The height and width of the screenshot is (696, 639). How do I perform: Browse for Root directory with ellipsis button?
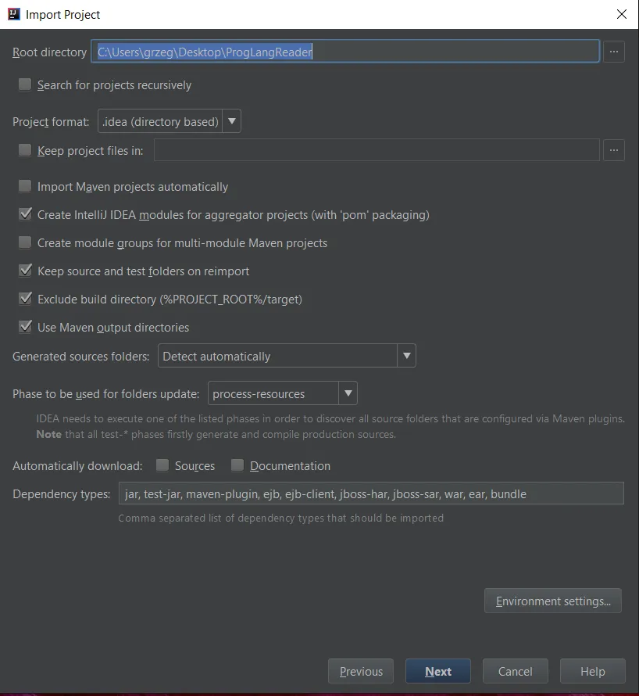click(x=614, y=52)
